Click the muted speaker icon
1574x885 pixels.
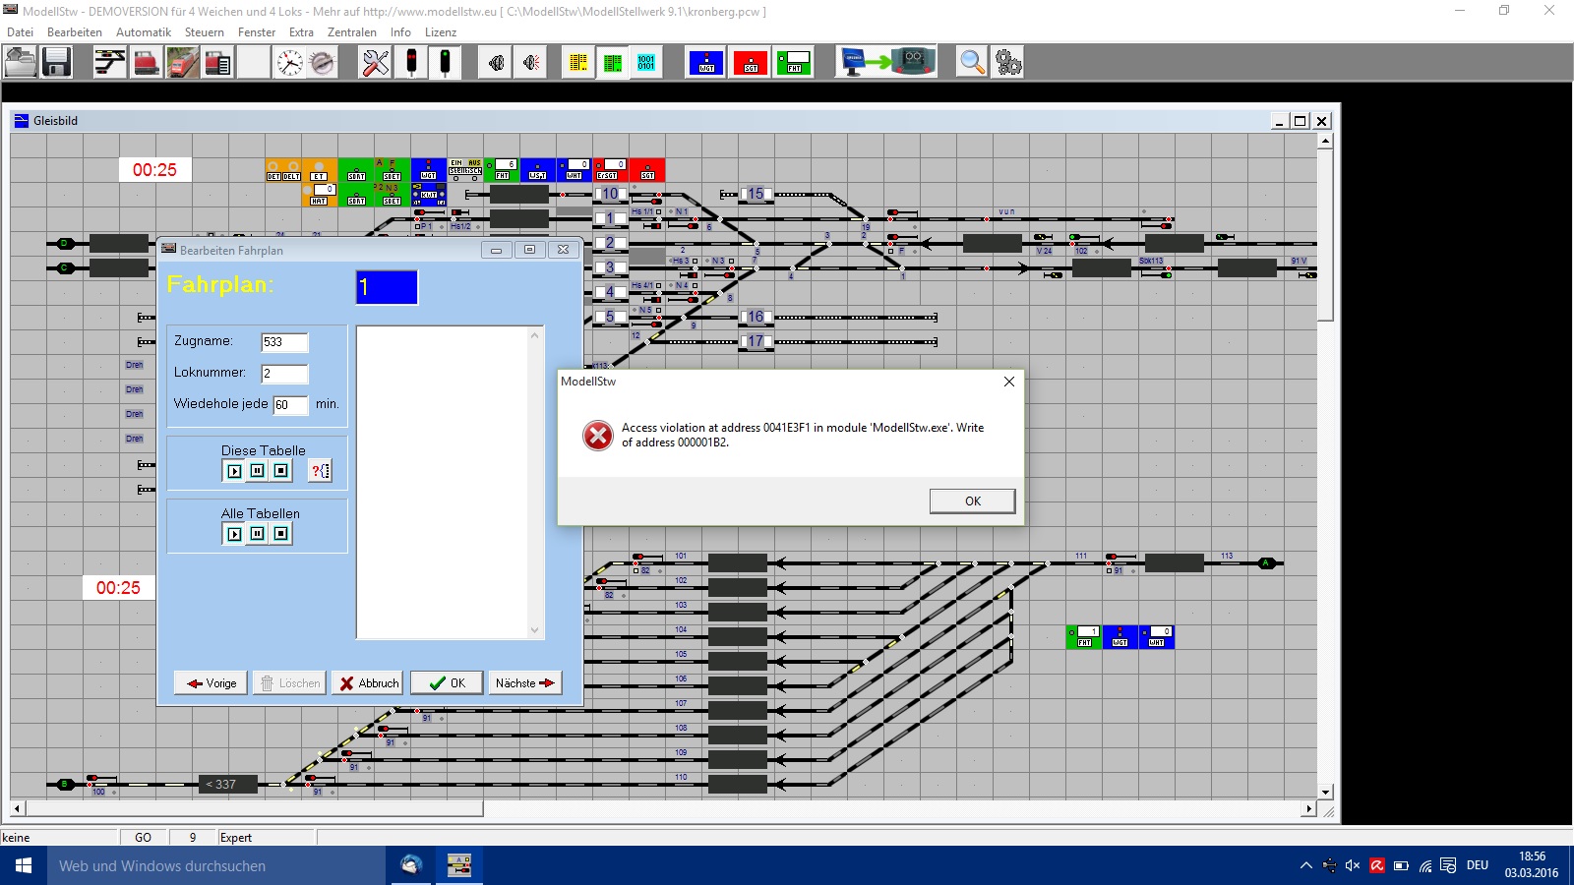[x=532, y=62]
